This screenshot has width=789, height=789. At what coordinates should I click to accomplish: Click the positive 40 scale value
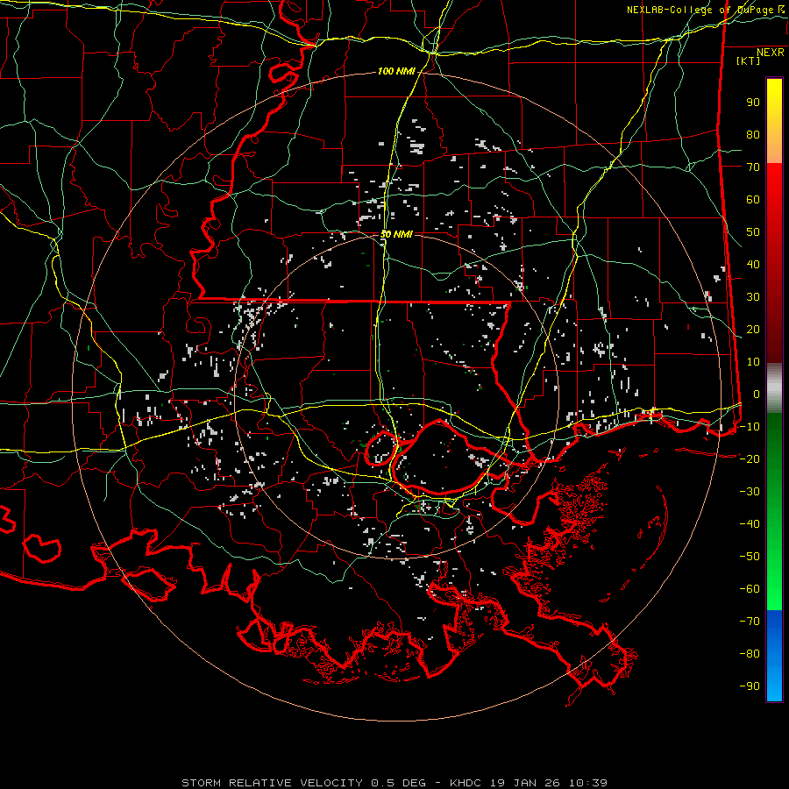tap(753, 265)
